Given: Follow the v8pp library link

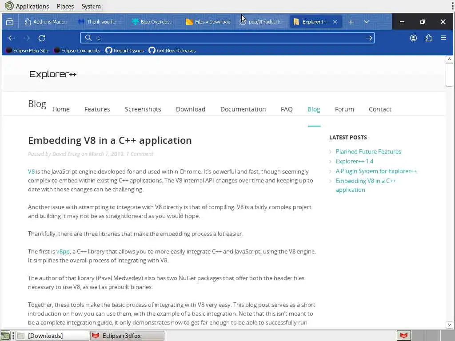Looking at the screenshot, I should pos(63,252).
